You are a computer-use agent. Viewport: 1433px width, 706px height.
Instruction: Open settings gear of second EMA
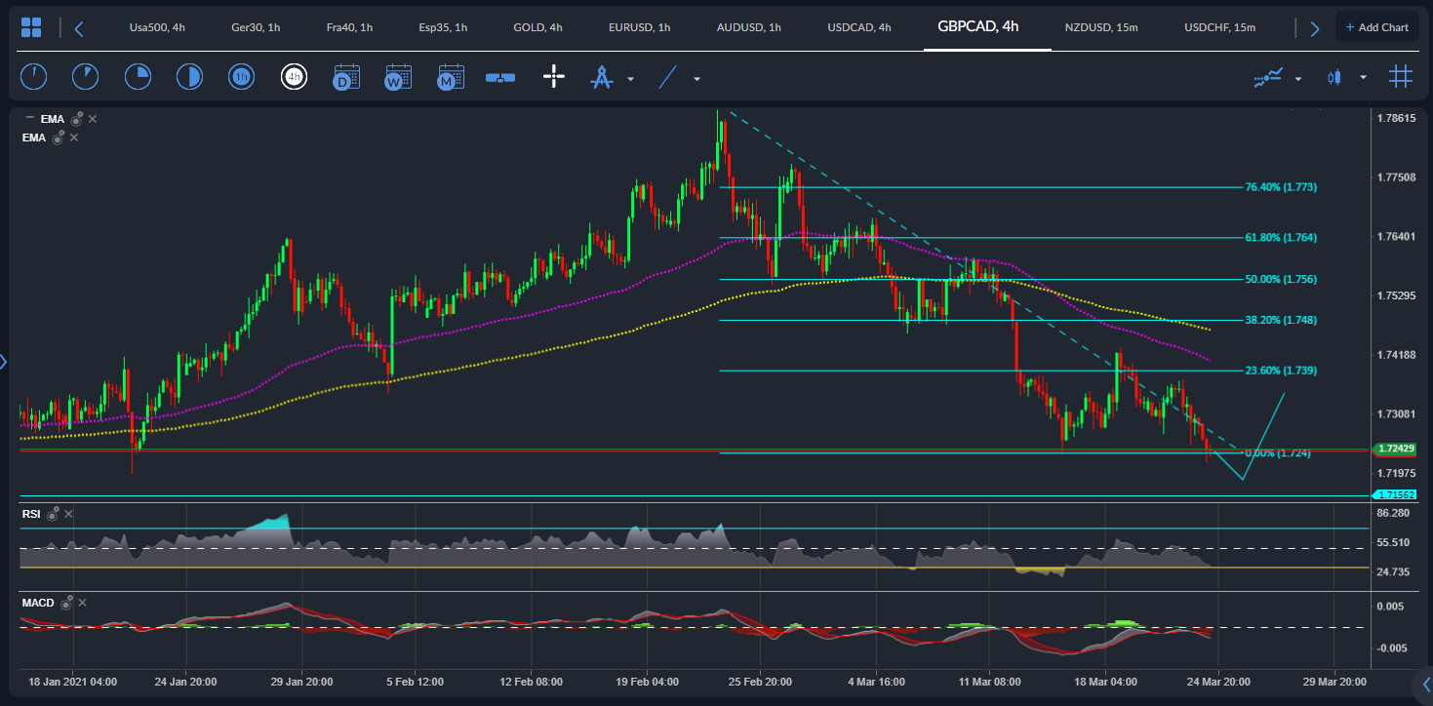[58, 137]
